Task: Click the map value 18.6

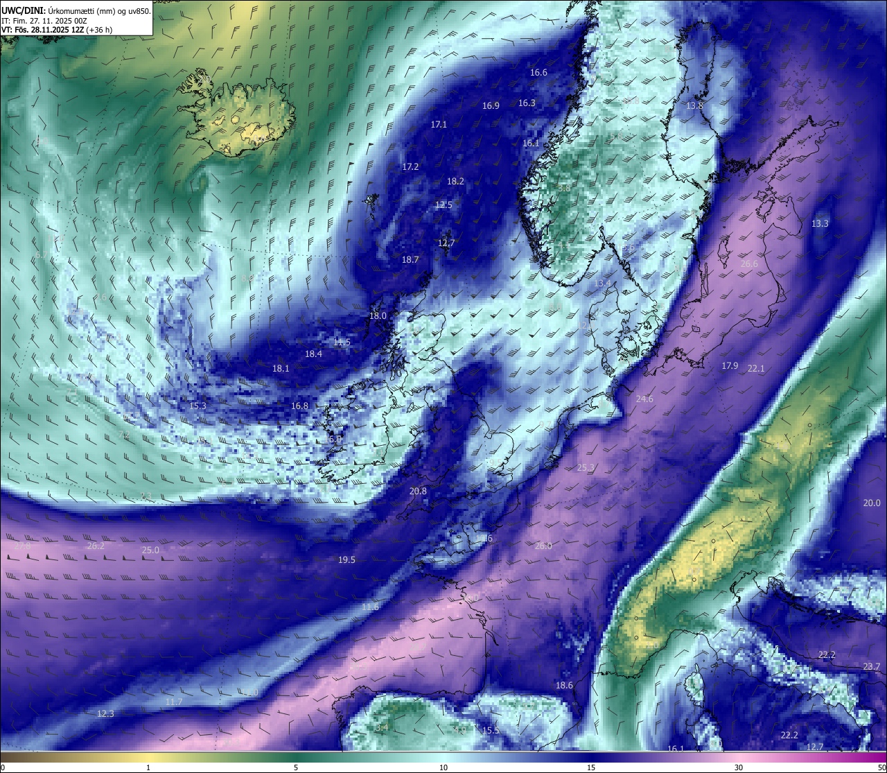Action: point(564,685)
